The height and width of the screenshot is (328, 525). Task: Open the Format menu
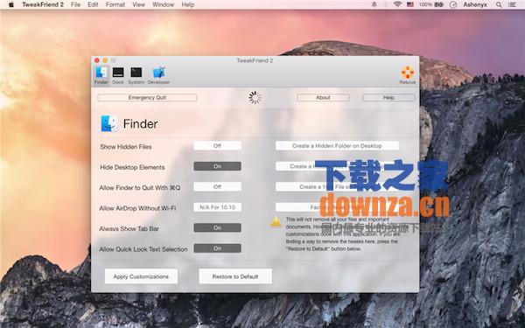[115, 4]
